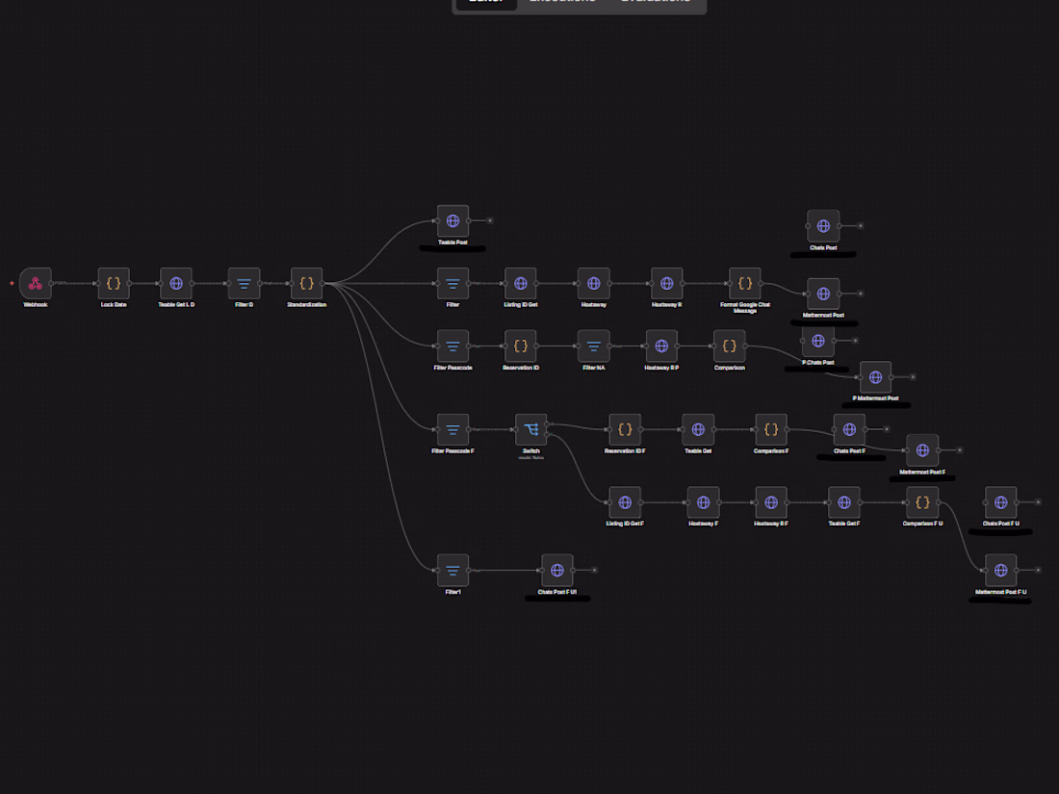The height and width of the screenshot is (794, 1059).
Task: Select the standalone Chats Post node
Action: pyautogui.click(x=823, y=226)
